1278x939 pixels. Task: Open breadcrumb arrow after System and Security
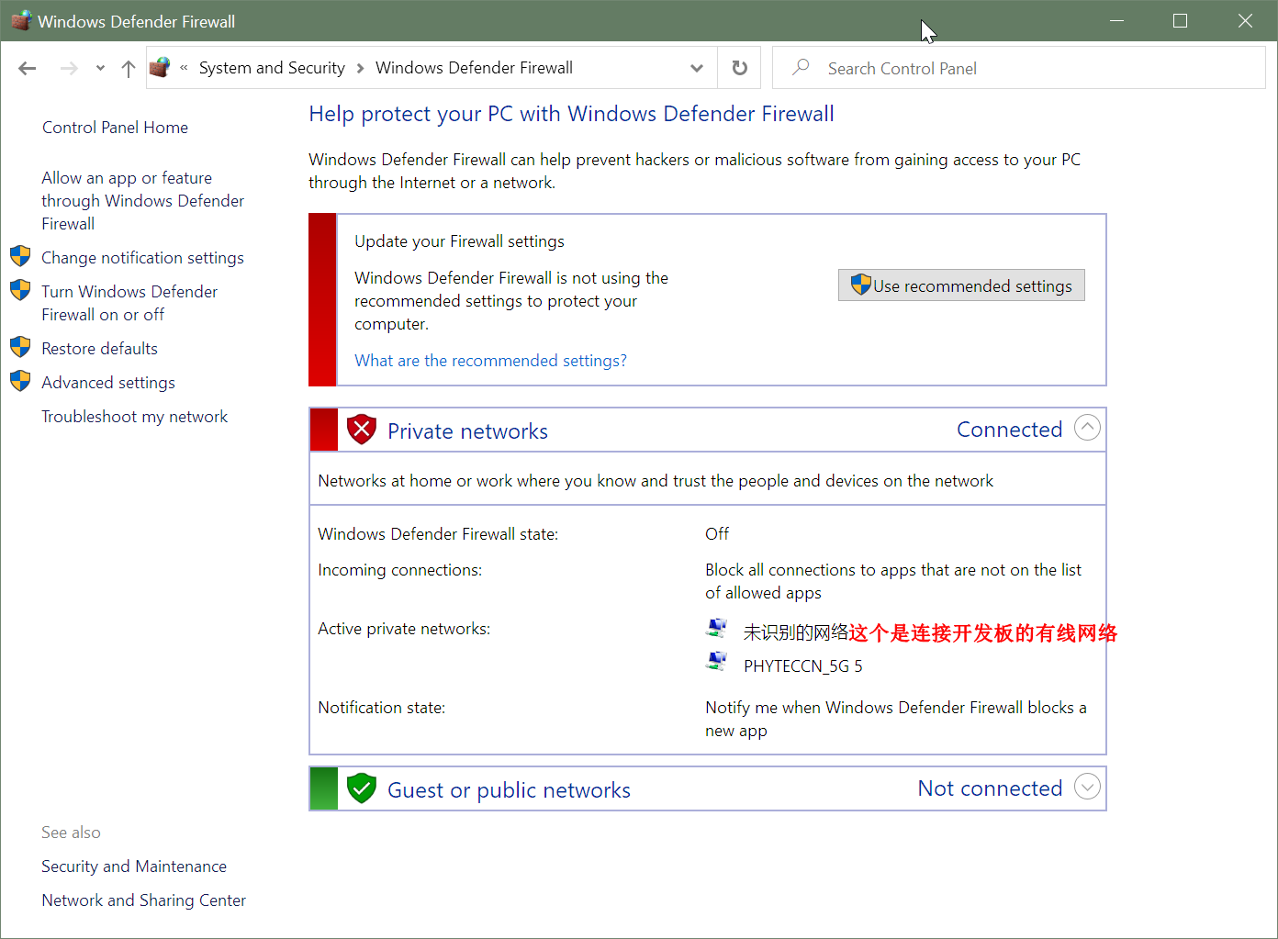[360, 68]
